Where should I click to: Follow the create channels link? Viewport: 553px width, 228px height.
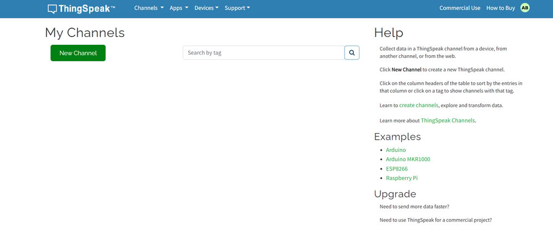pyautogui.click(x=419, y=105)
